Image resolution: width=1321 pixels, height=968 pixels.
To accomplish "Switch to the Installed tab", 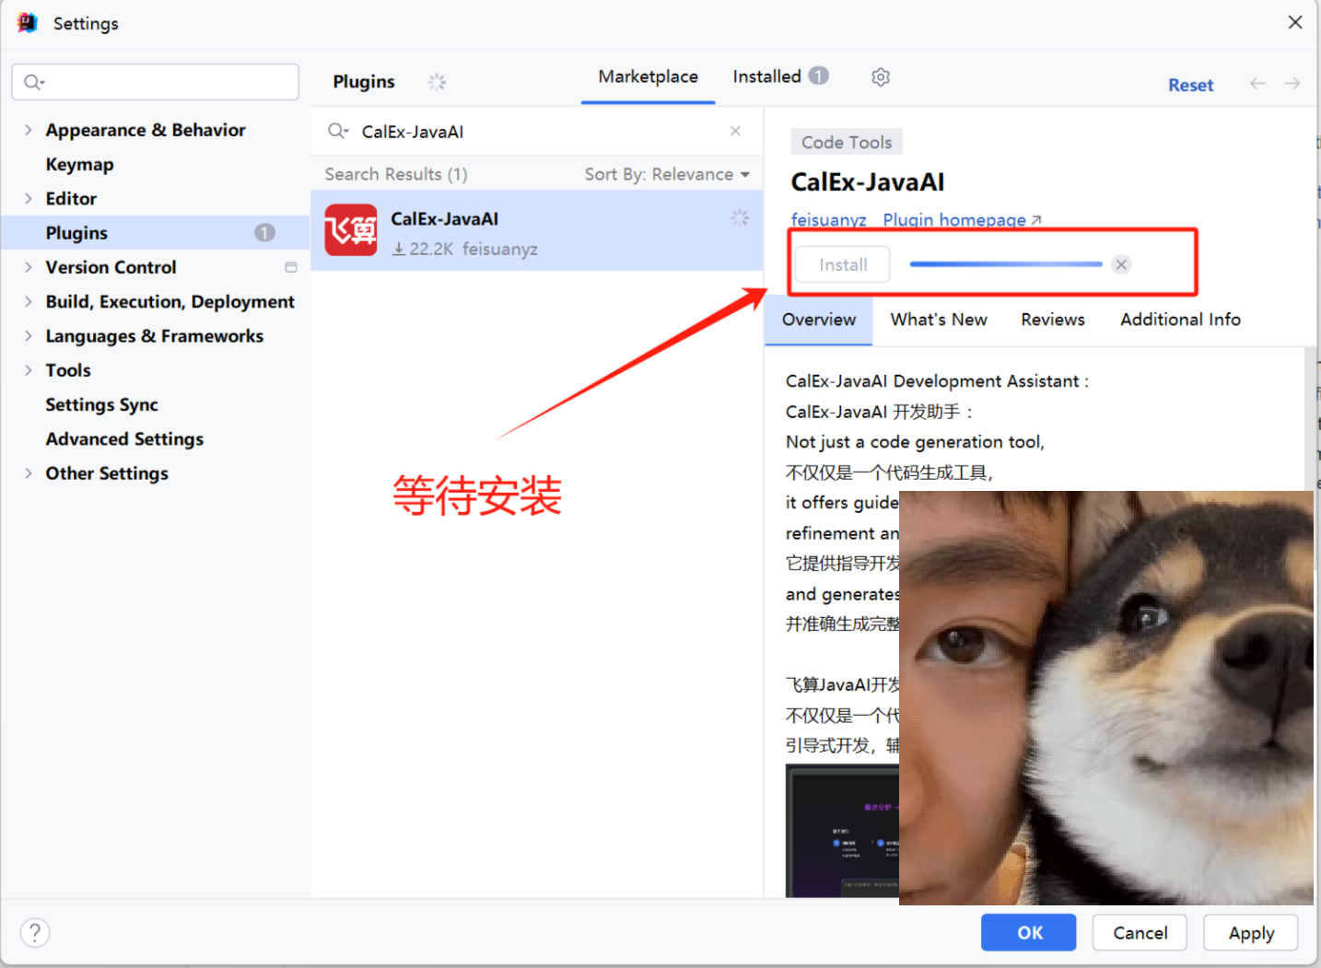I will coord(780,76).
